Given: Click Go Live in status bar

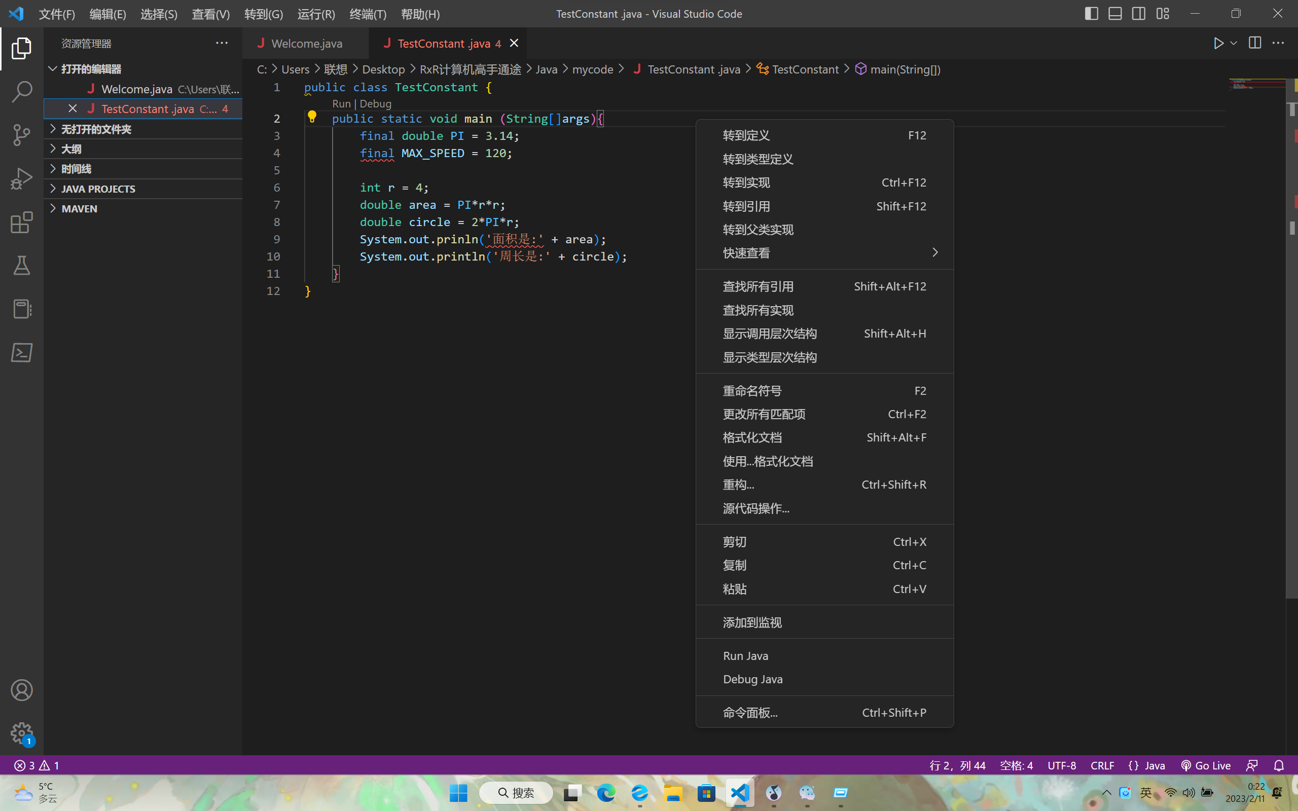Looking at the screenshot, I should (x=1206, y=765).
